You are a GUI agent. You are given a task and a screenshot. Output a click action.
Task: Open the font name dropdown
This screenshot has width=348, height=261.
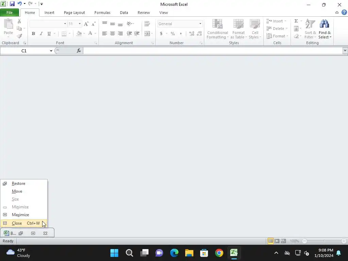65,24
